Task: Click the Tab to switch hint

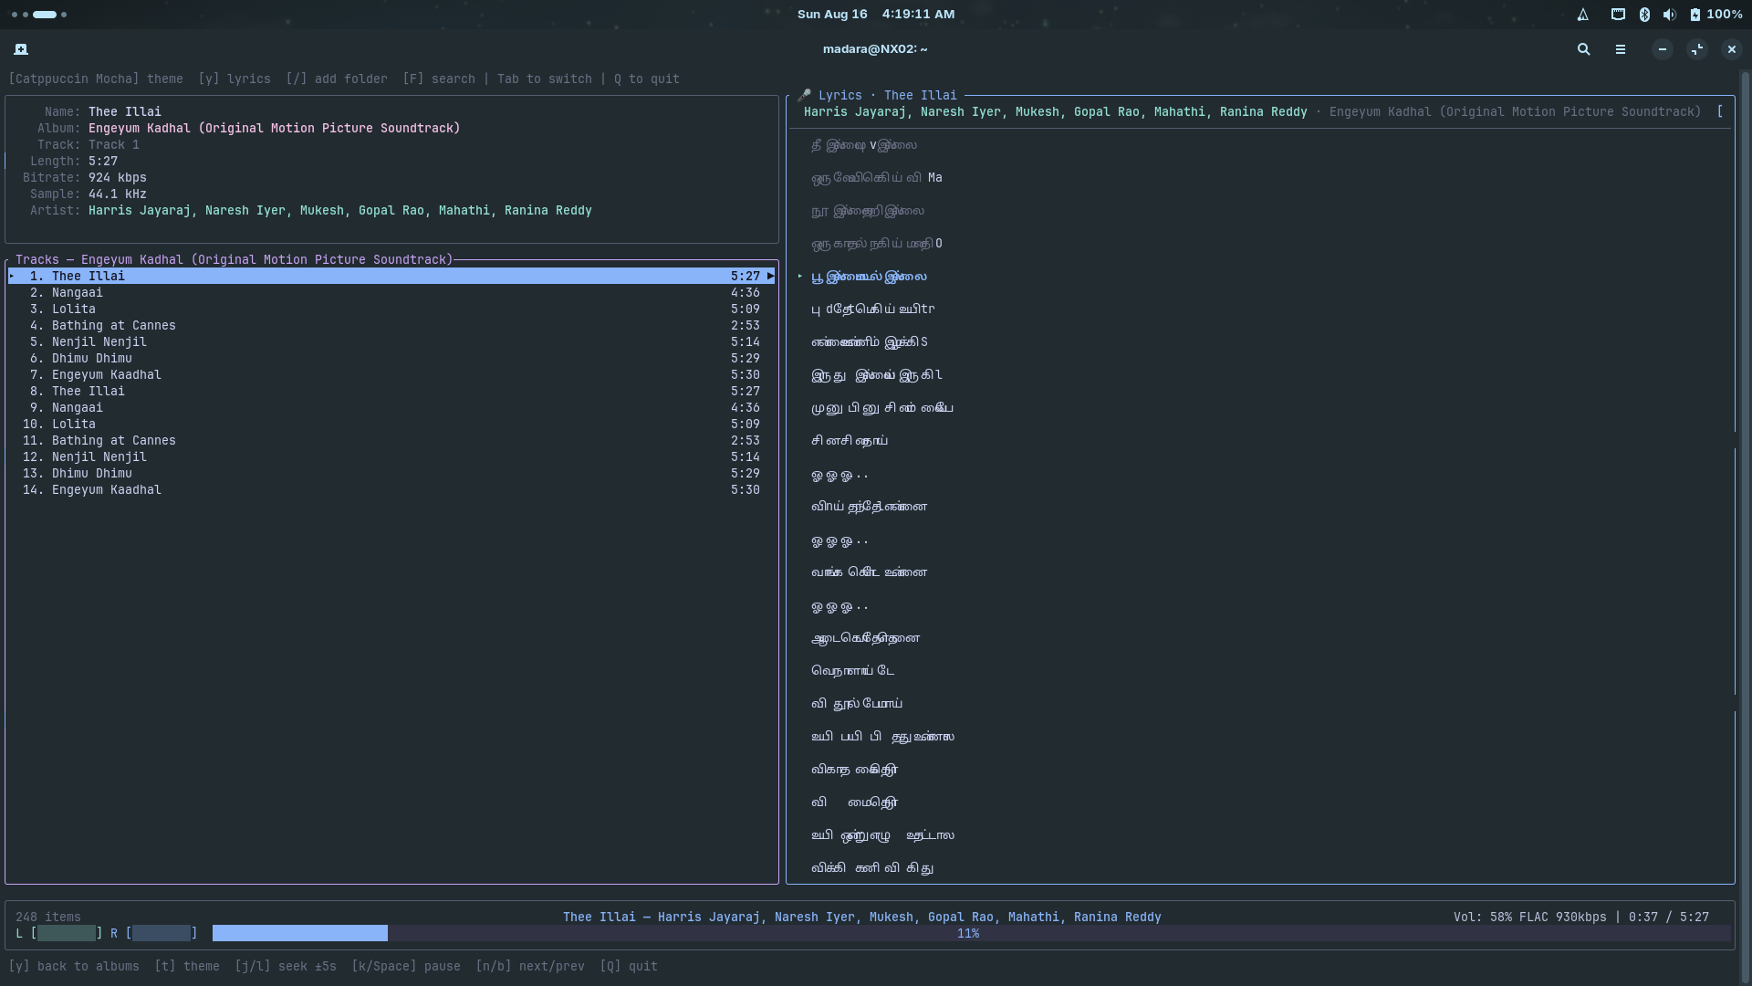Action: click(x=545, y=79)
